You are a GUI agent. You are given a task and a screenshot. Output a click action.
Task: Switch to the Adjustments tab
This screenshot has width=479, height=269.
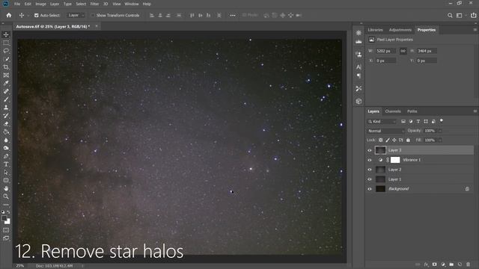[400, 30]
